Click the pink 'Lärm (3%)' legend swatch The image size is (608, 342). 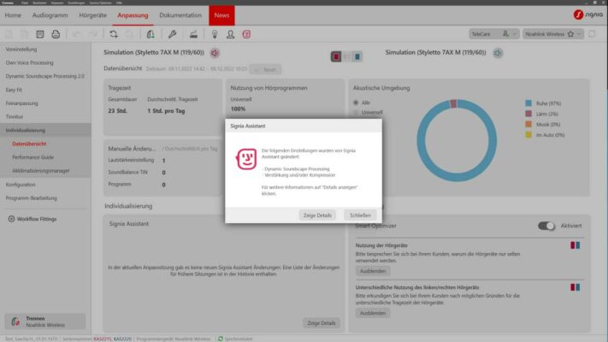click(528, 114)
